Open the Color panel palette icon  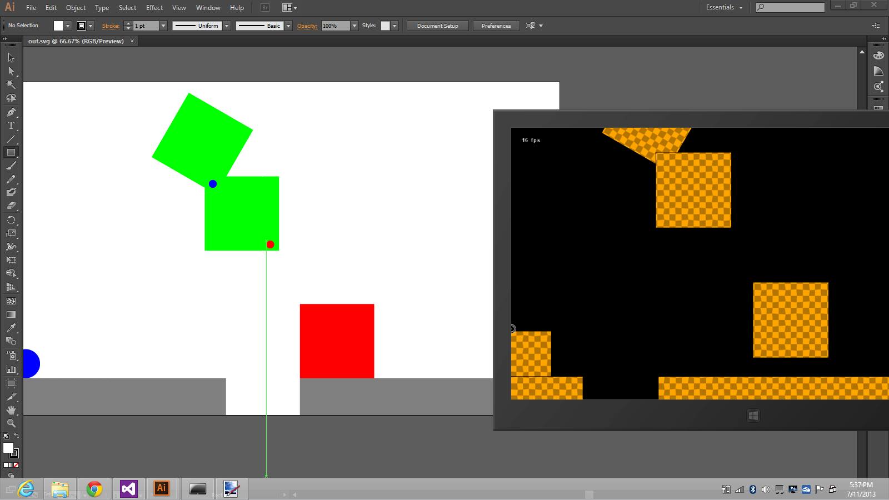[x=878, y=56]
